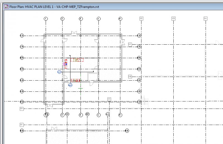Image resolution: width=223 pixels, height=144 pixels.
Task: Select the X2 square grid head
Action: coord(141,18)
